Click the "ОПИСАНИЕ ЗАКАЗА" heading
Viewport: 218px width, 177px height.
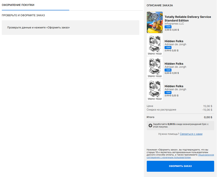pyautogui.click(x=159, y=5)
